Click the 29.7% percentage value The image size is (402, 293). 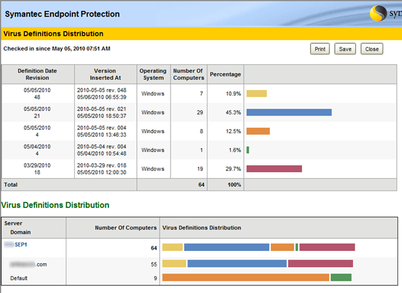[233, 169]
